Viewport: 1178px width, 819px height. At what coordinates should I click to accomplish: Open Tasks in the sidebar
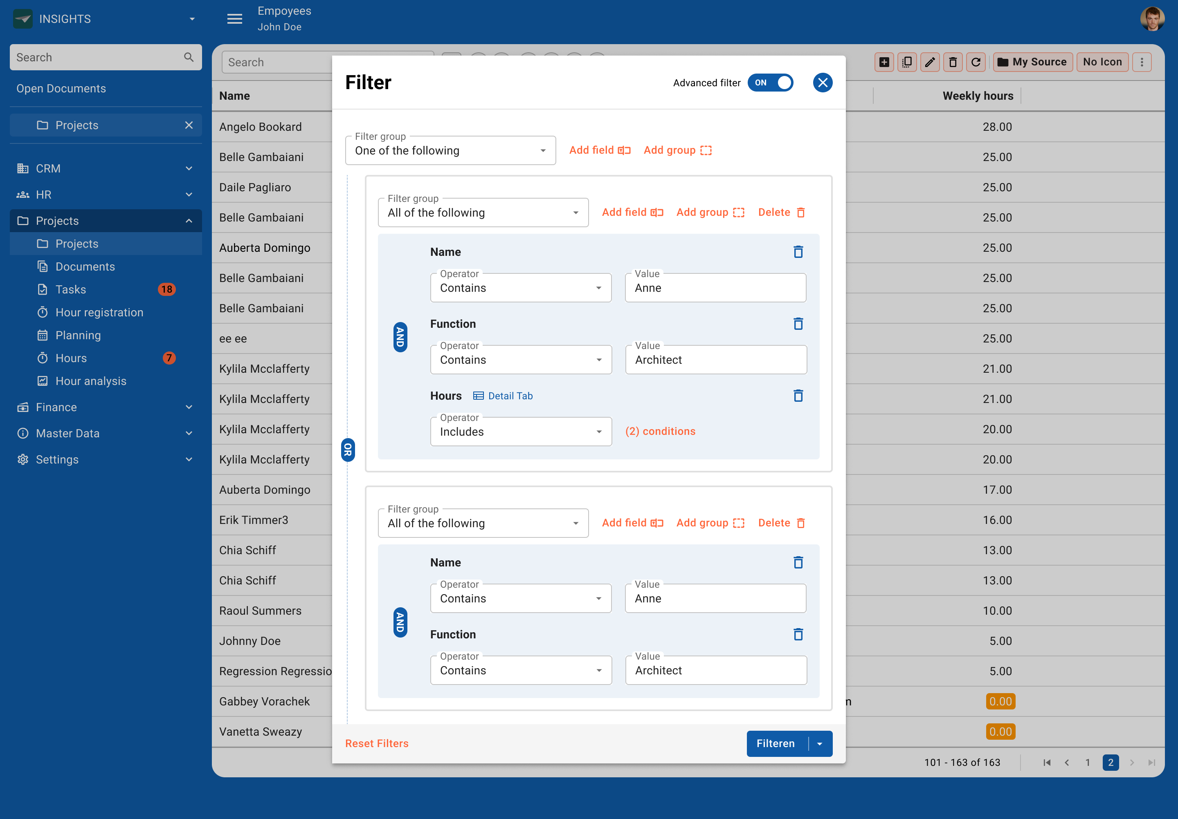106,290
